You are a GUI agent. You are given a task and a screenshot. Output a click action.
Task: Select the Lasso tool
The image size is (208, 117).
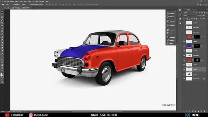[2, 17]
